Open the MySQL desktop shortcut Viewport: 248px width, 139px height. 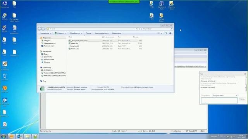tap(5, 29)
